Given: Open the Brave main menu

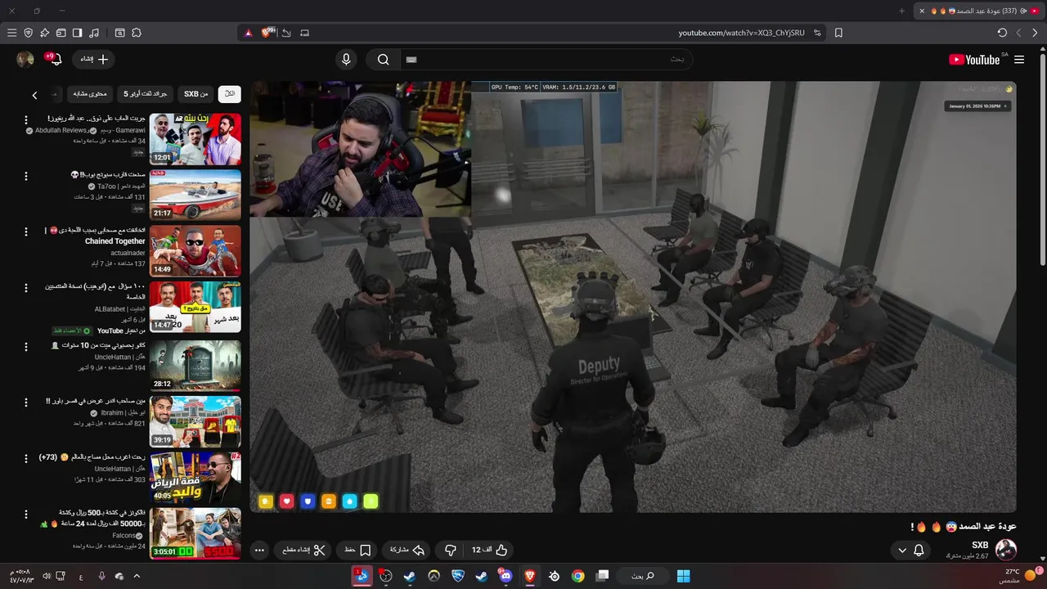Looking at the screenshot, I should pyautogui.click(x=11, y=33).
